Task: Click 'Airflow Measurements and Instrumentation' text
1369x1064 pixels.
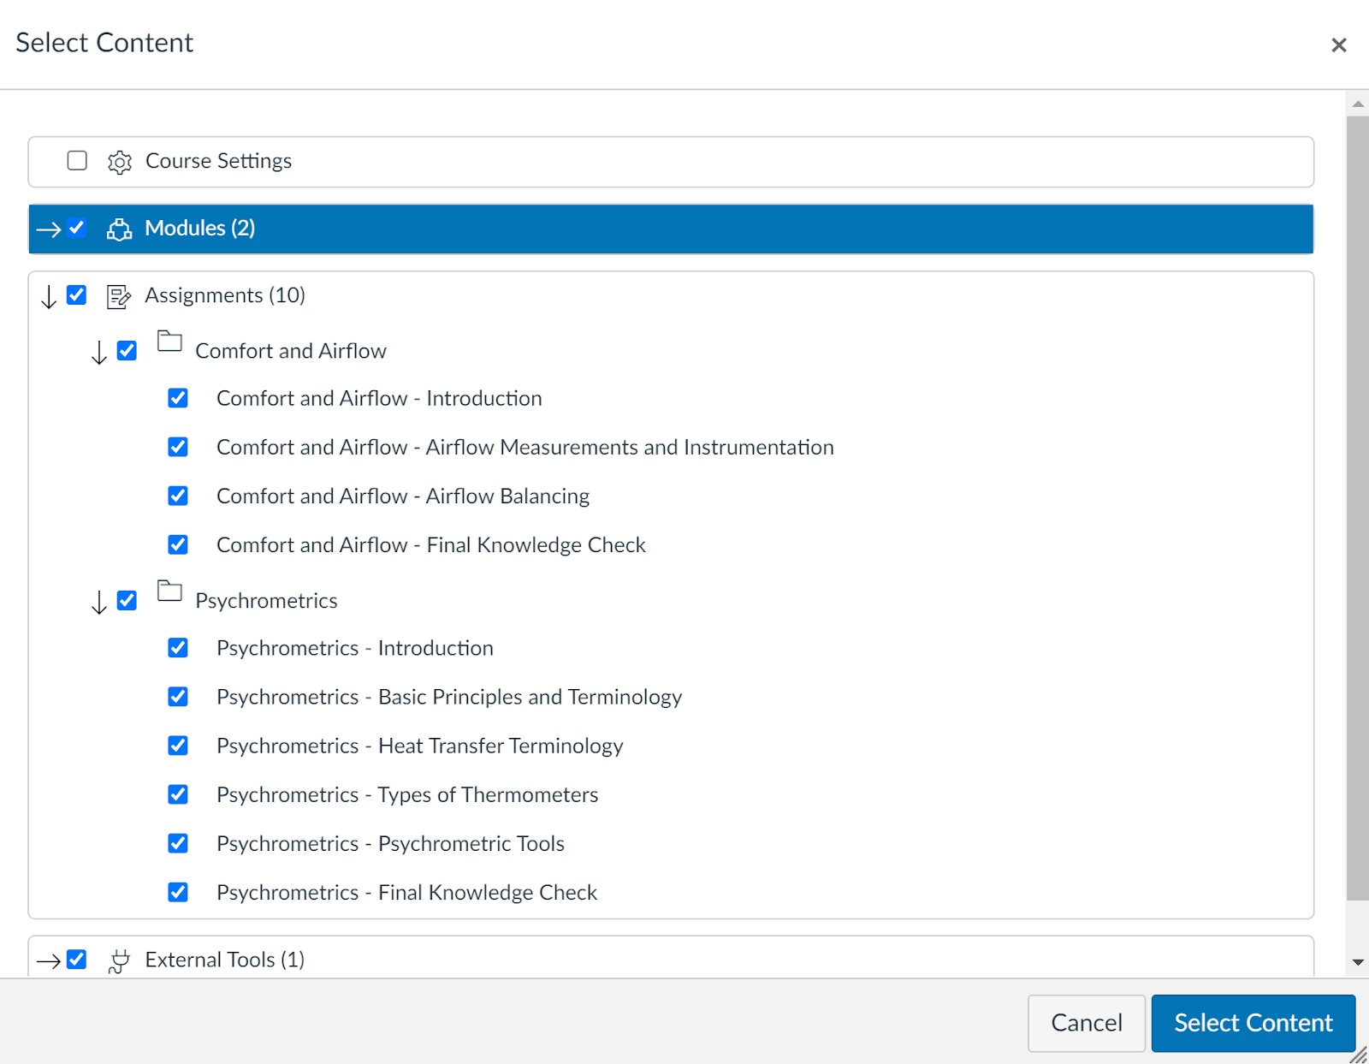Action: (630, 447)
